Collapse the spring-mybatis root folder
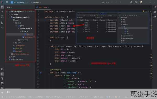Screen dimensions: 157x99 [7, 11]
